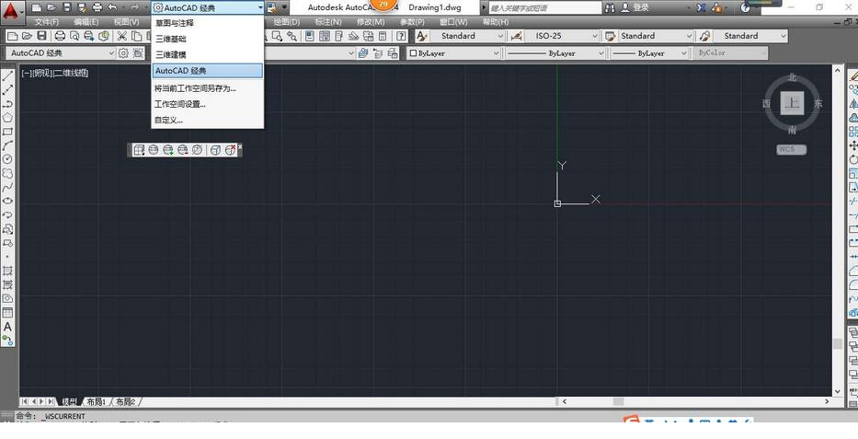The height and width of the screenshot is (439, 858).
Task: Open AutoCAD 经典 workspace combo on toolbar
Action: tap(61, 53)
